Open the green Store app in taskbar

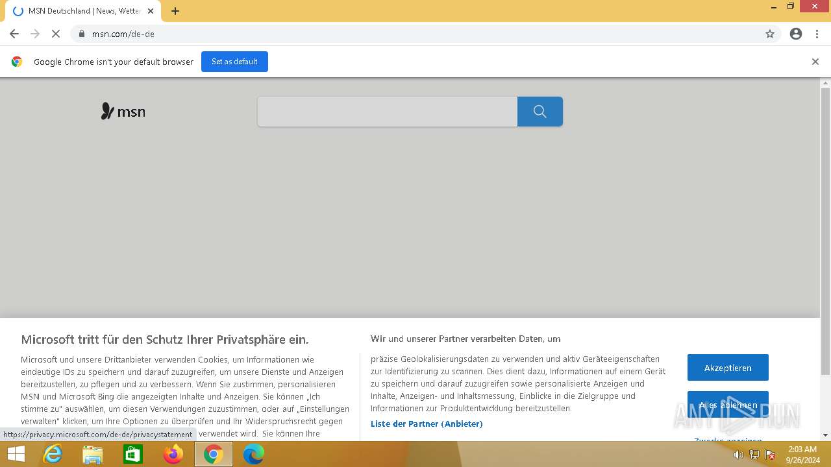pos(133,454)
